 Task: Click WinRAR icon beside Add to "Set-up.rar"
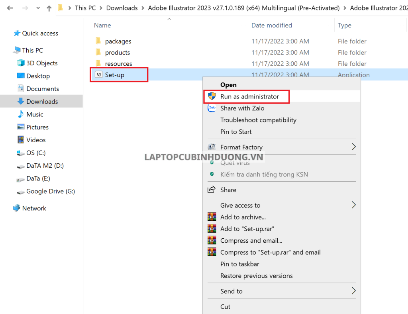coord(212,228)
